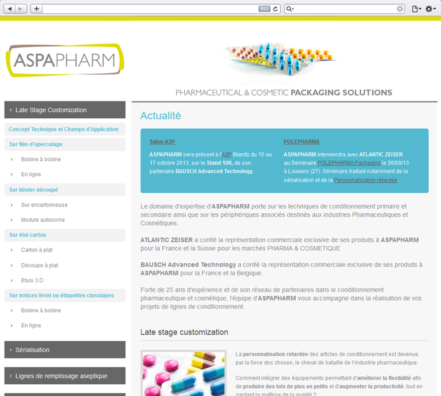Select En ligne under film d'operculage
441x396 pixels.
tap(31, 174)
